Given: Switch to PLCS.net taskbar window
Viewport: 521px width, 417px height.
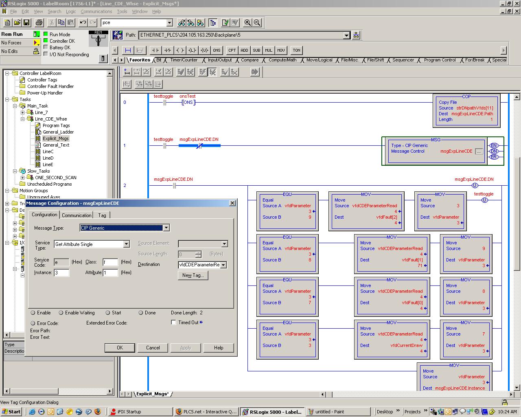Looking at the screenshot, I should [x=206, y=412].
